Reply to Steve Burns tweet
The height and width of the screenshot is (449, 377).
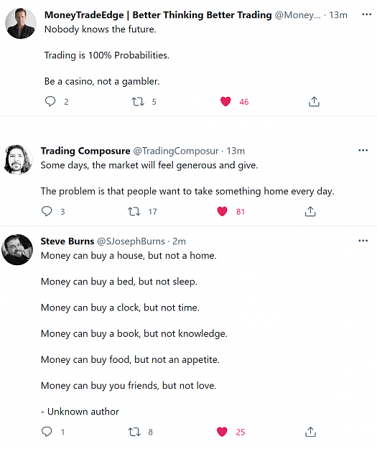47,432
